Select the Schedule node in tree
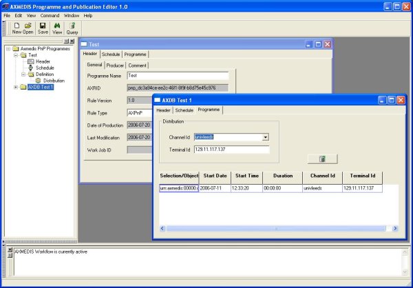 pos(45,68)
